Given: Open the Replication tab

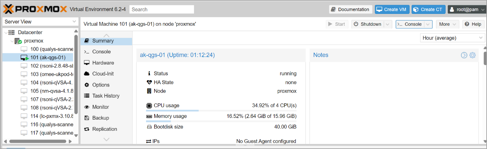Looking at the screenshot, I should point(106,129).
